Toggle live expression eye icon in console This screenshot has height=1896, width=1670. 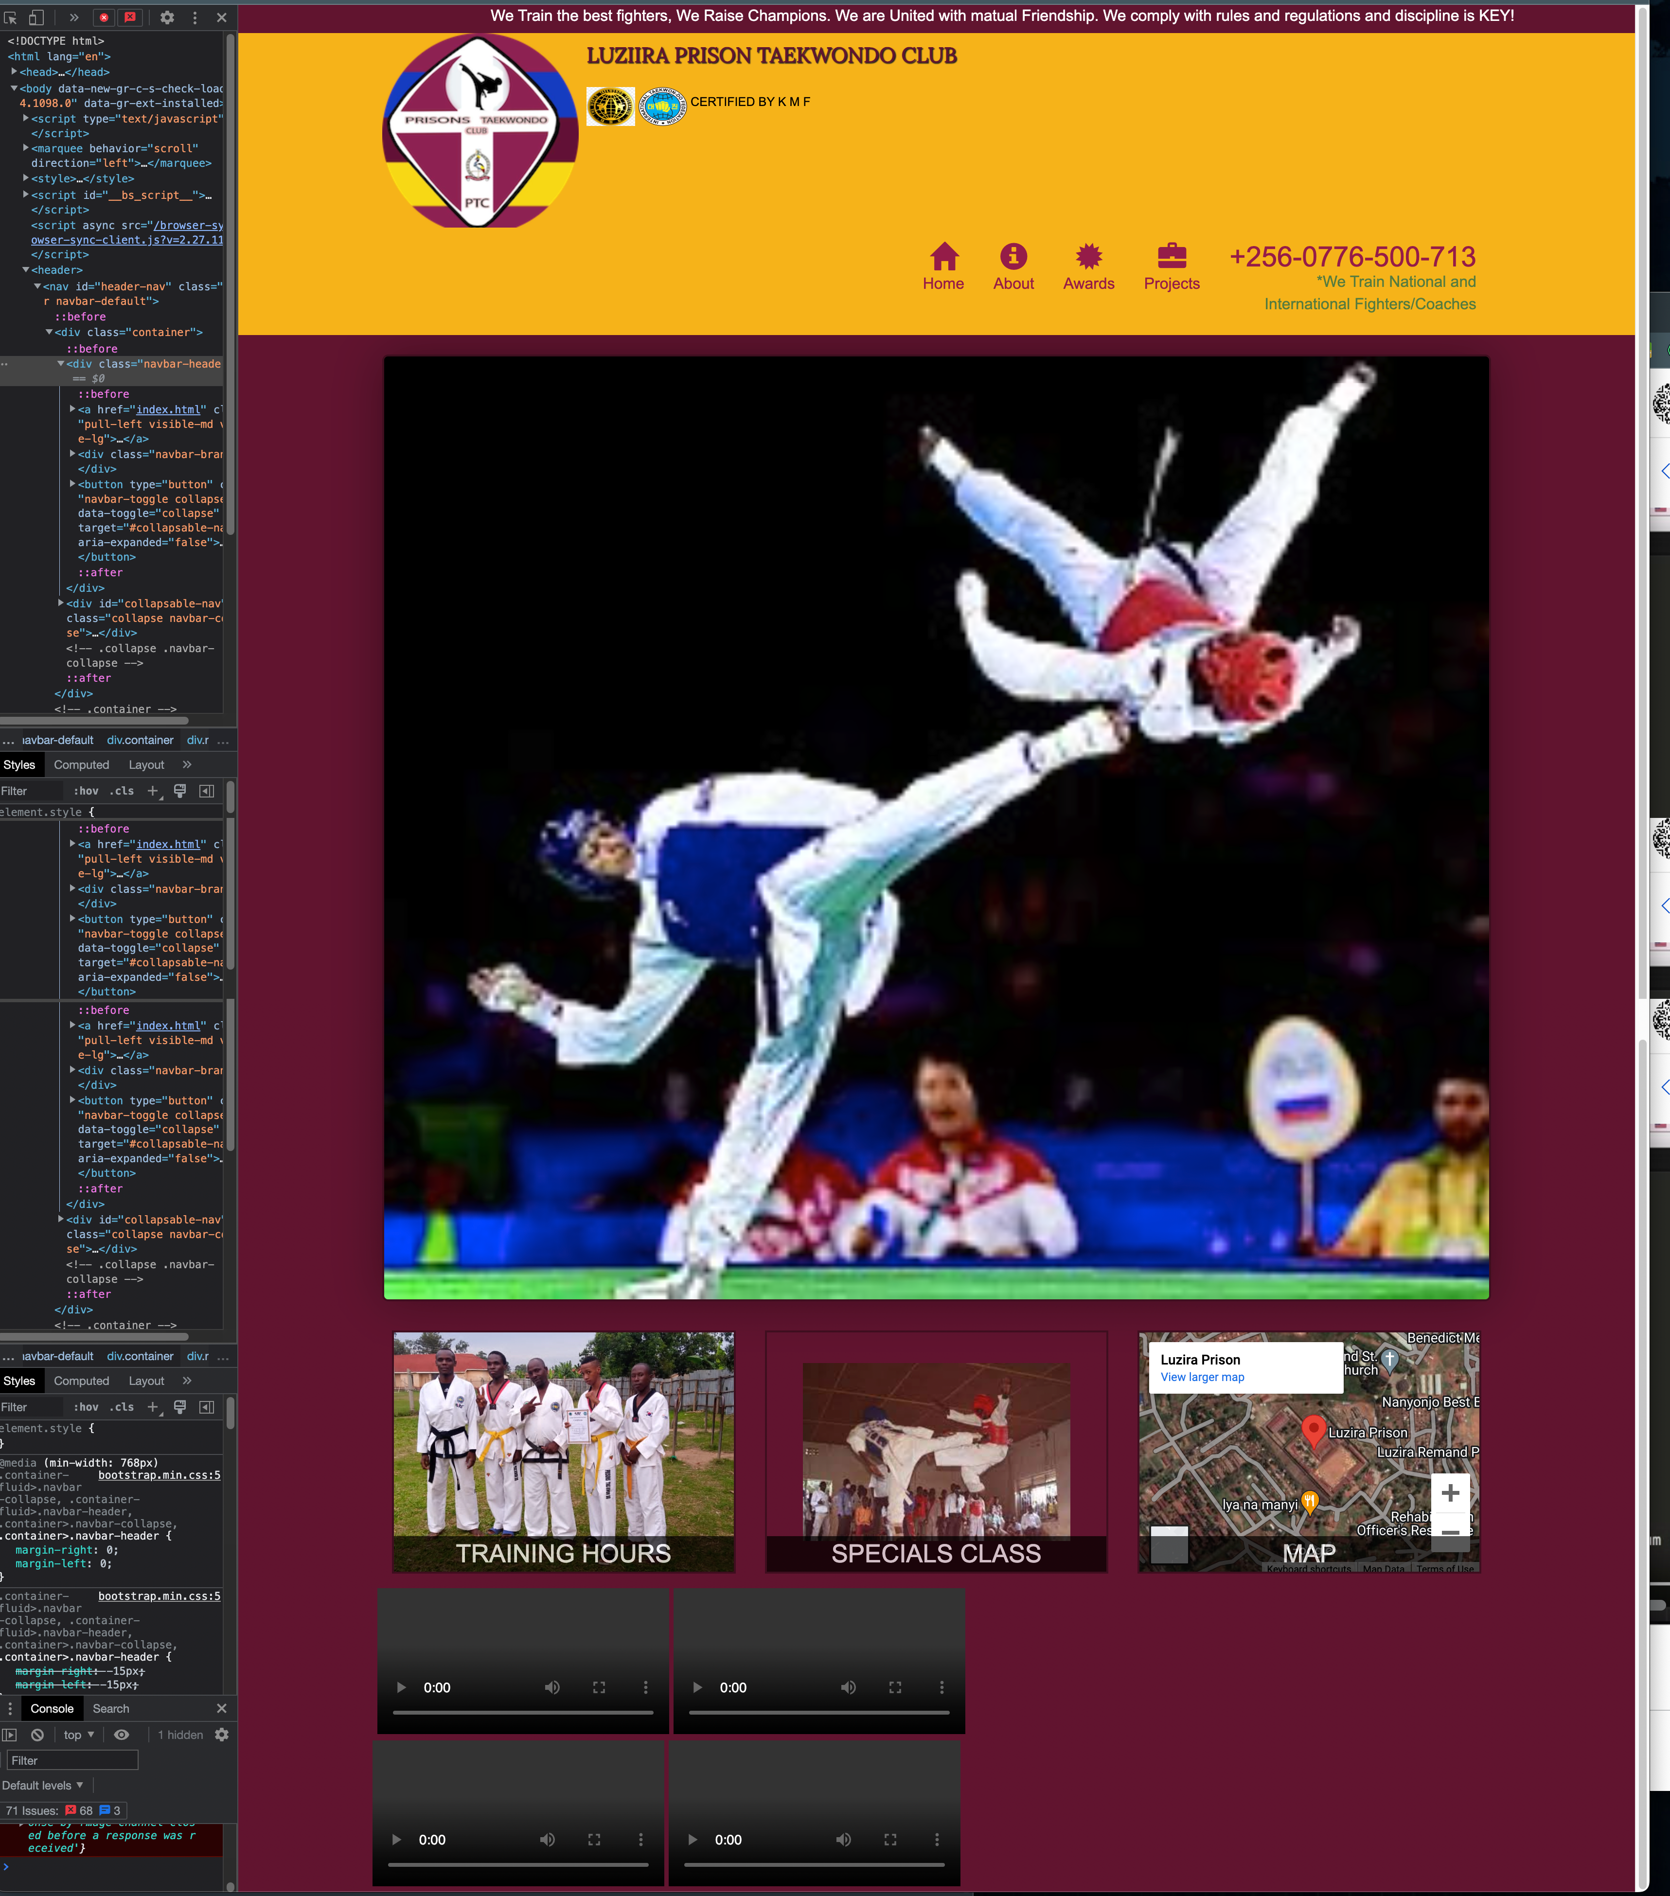(122, 1735)
